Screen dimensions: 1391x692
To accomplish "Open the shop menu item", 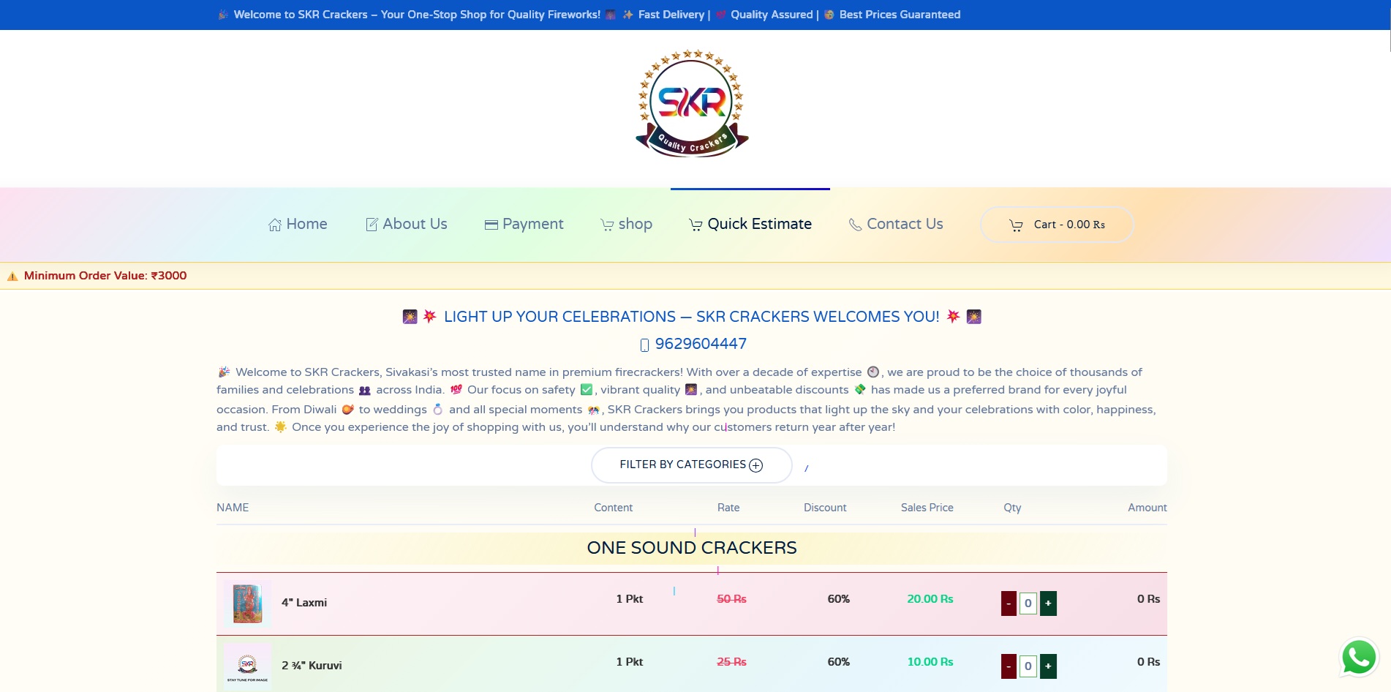I will point(627,225).
